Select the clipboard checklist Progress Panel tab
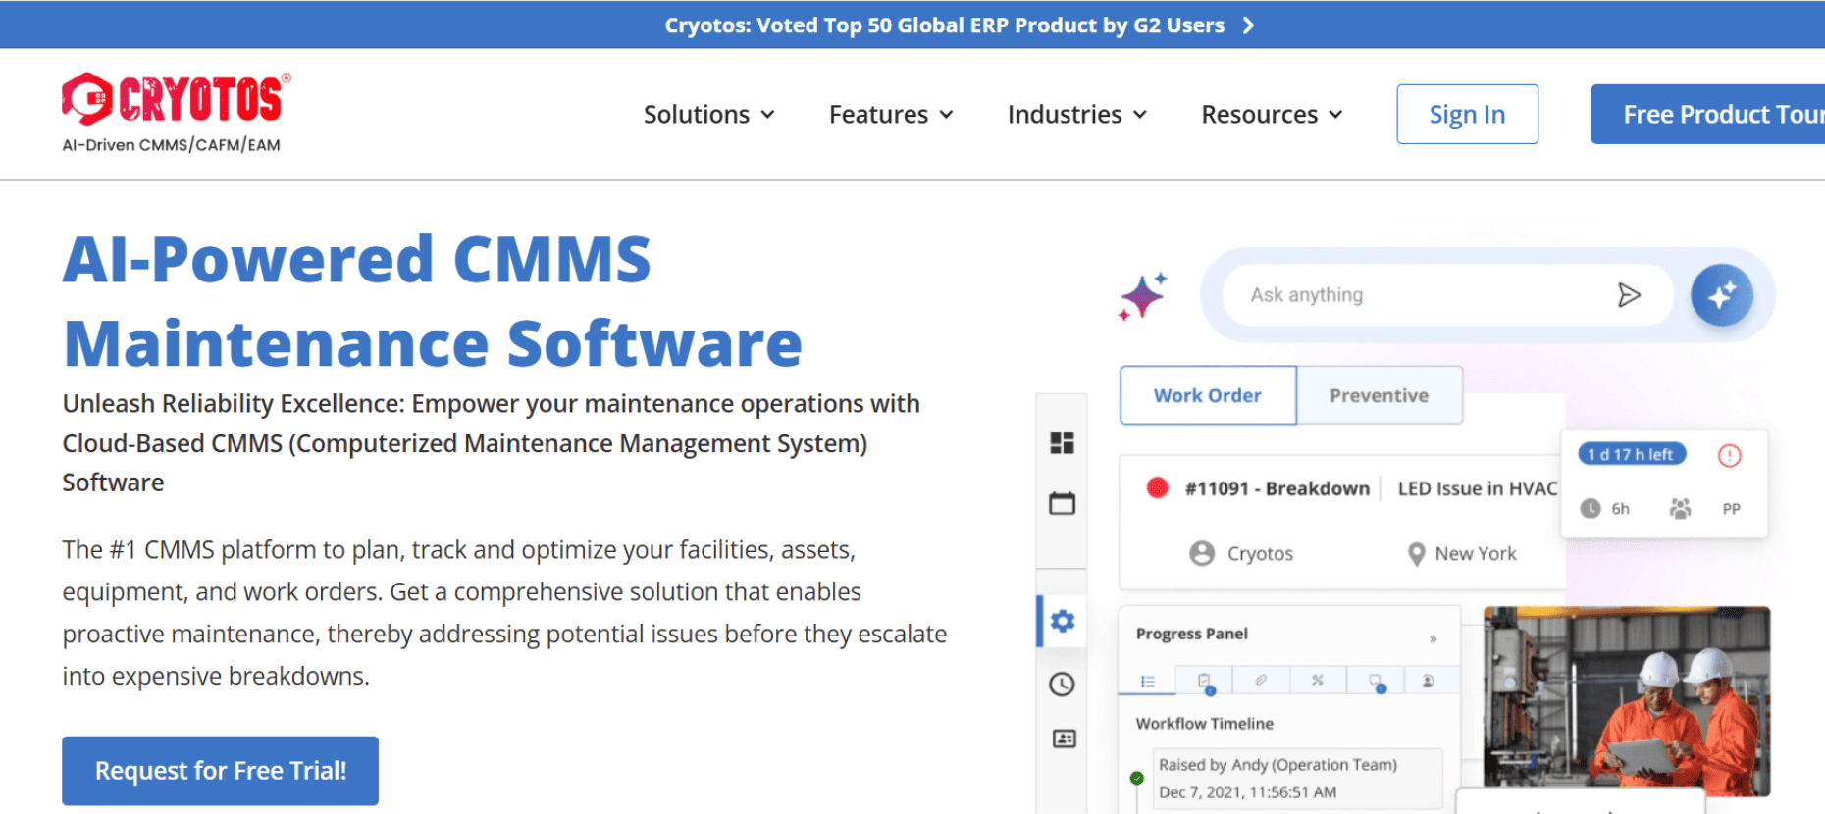This screenshot has height=814, width=1825. pos(1205,681)
